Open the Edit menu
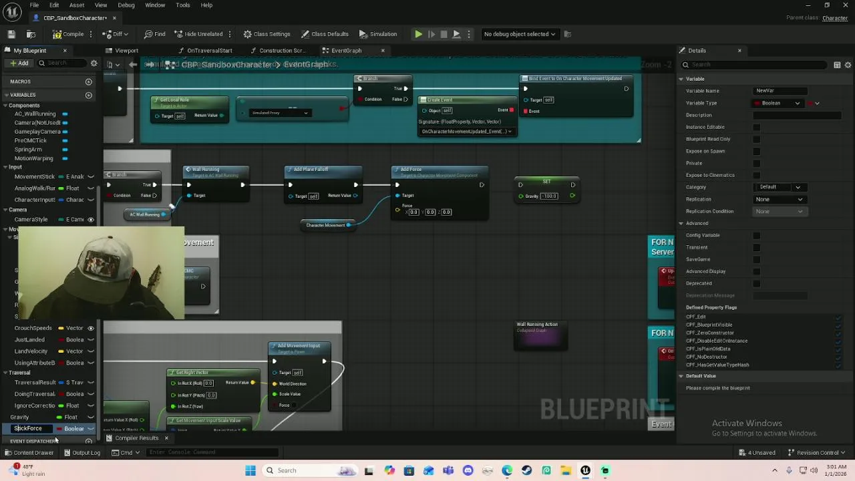The width and height of the screenshot is (855, 481). pos(54,5)
